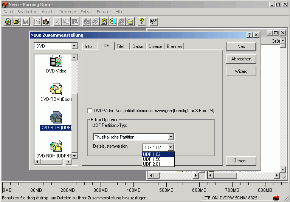The image size is (290, 202).
Task: Click the compilation list scroll up arrow
Action: pyautogui.click(x=74, y=57)
